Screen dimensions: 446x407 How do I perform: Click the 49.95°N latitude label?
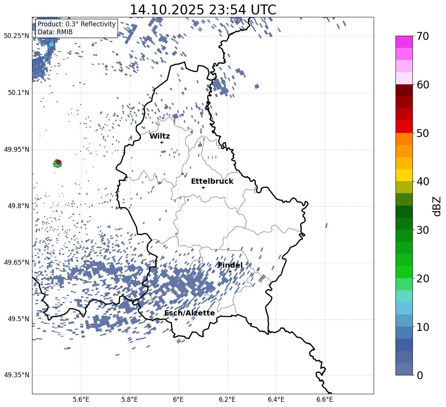17,149
